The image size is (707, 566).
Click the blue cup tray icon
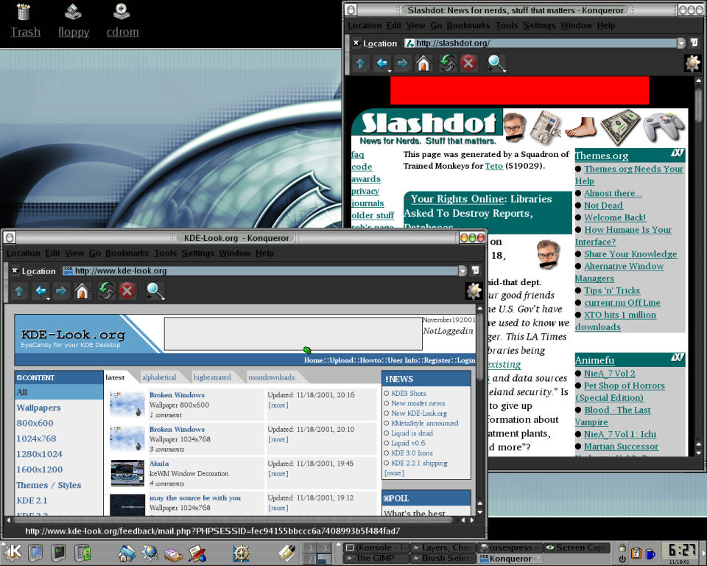tap(650, 553)
